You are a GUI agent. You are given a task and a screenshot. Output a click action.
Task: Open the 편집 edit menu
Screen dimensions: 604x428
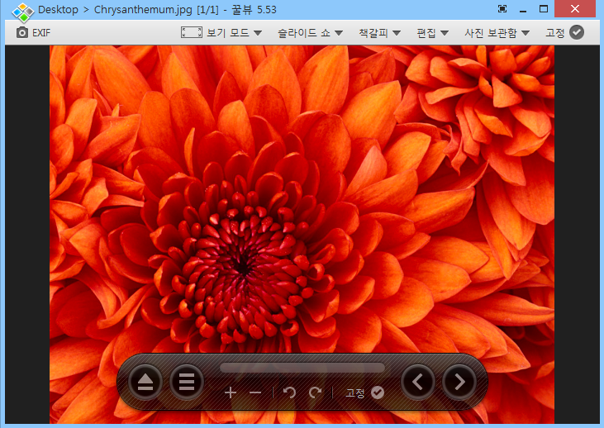click(433, 33)
